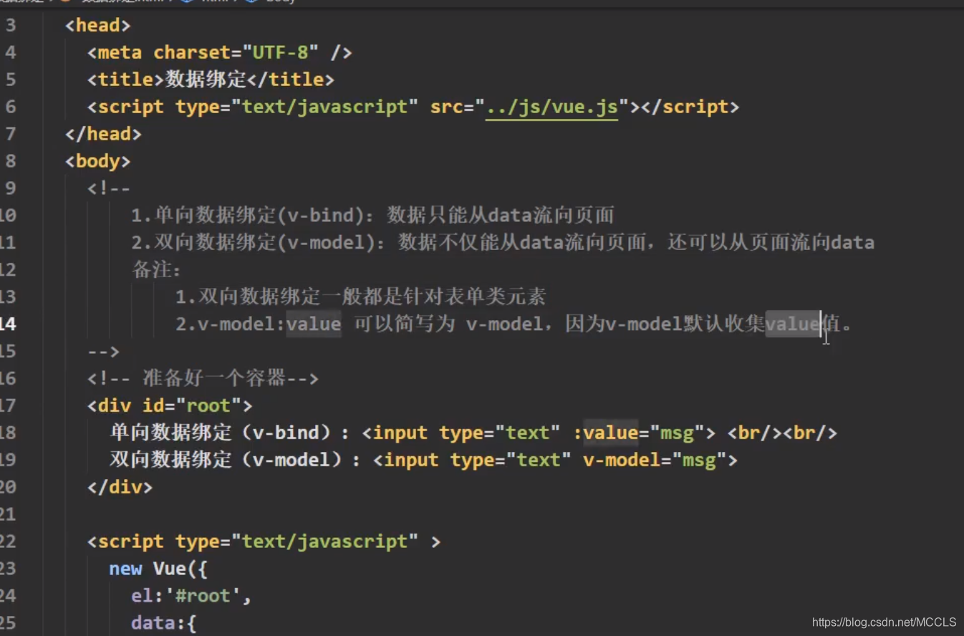Click the opening <body> tag
The width and height of the screenshot is (964, 636).
97,161
